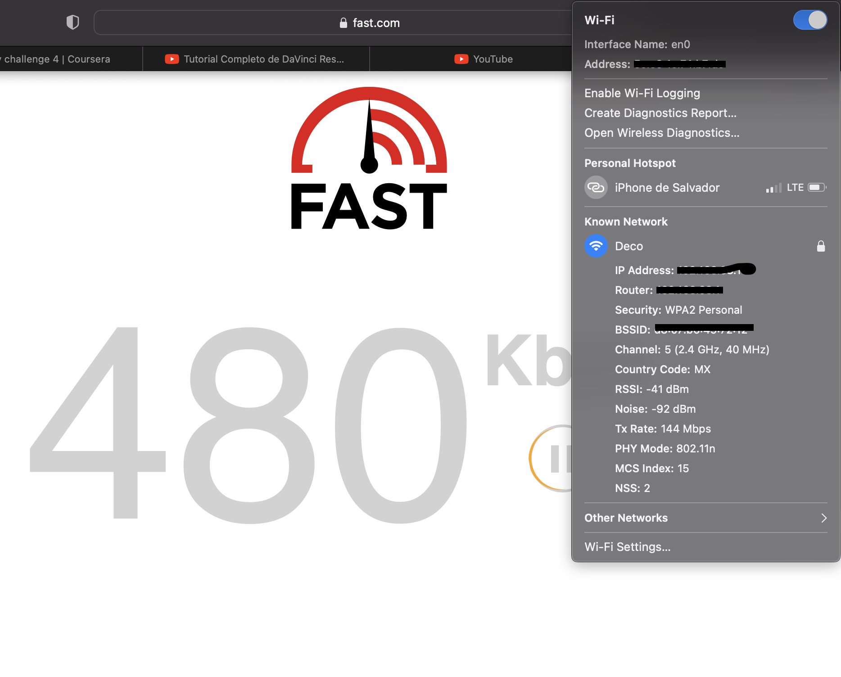Turn off the Wi-Fi toggle switch
This screenshot has width=841, height=677.
(810, 20)
